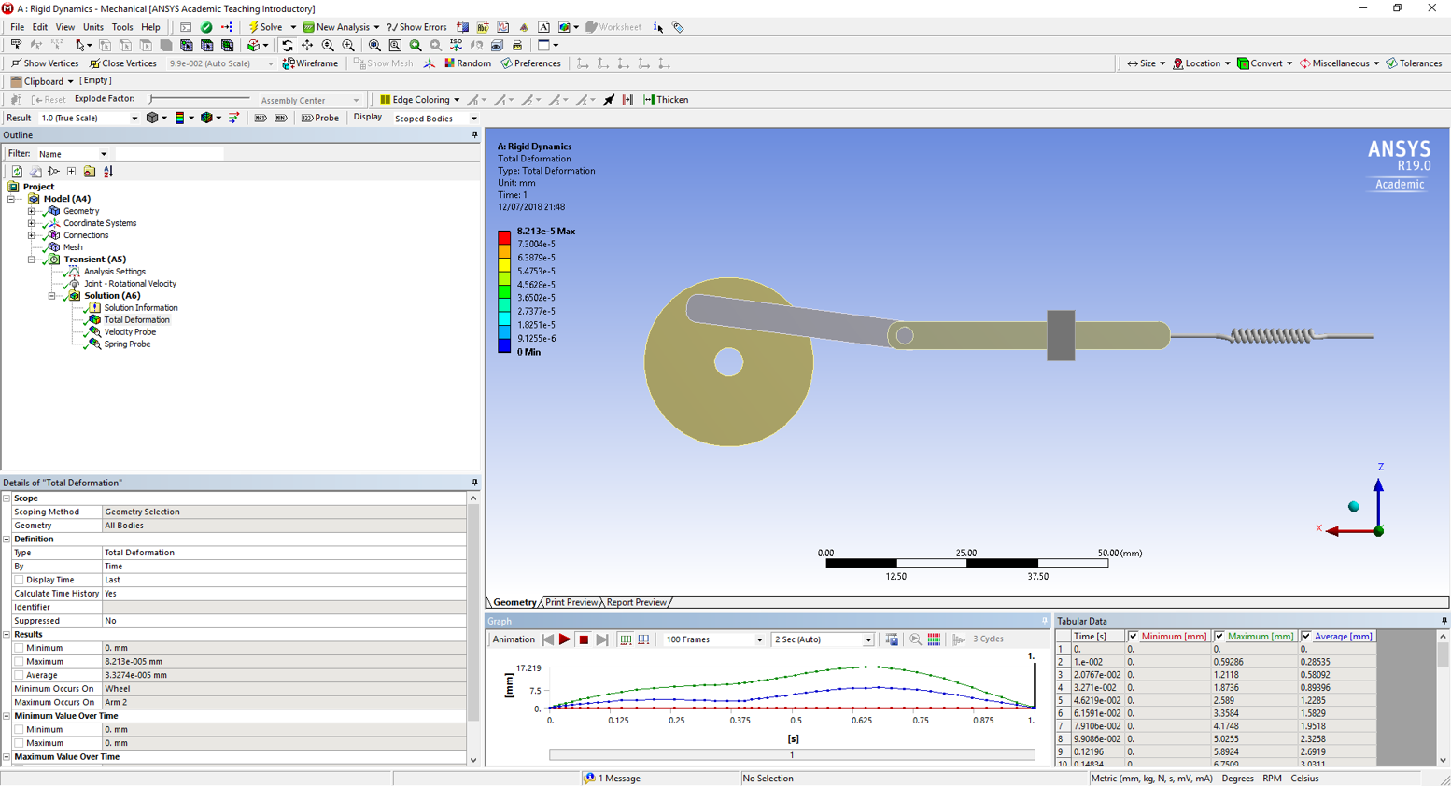Click the red maximum legend color
Image resolution: width=1451 pixels, height=786 pixels.
coord(504,237)
